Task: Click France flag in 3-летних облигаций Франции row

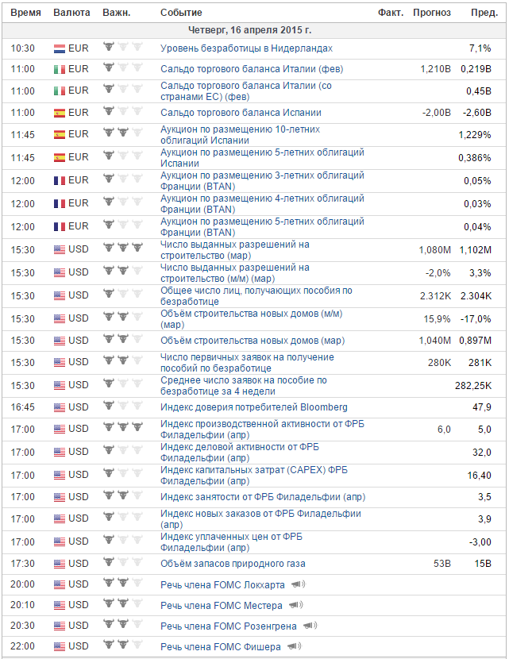Action: (60, 181)
